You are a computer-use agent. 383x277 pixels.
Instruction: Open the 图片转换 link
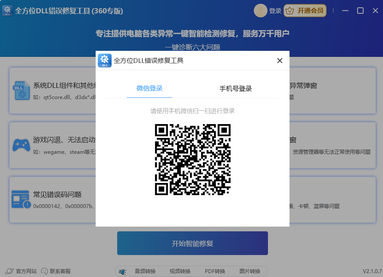[250, 271]
